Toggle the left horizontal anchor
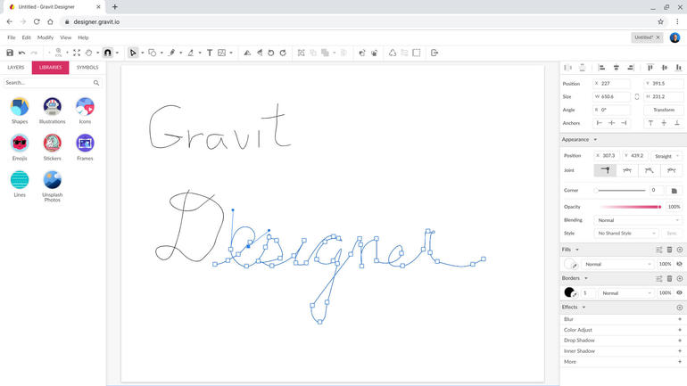 coord(599,123)
